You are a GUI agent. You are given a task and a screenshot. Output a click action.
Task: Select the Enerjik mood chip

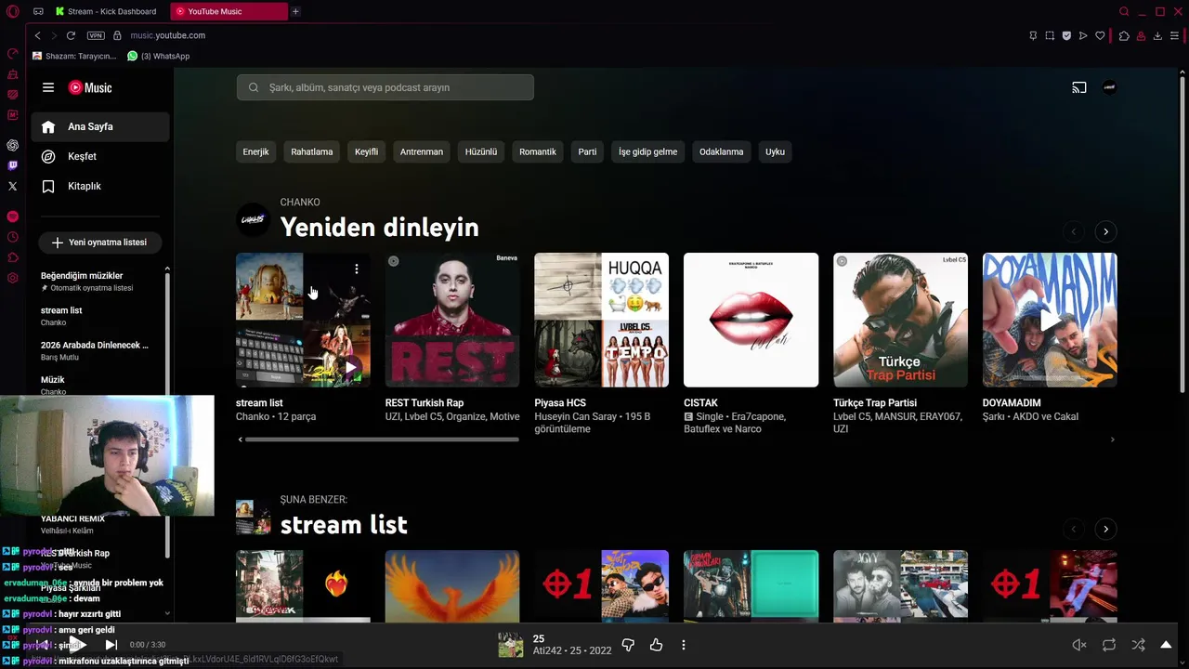point(255,151)
